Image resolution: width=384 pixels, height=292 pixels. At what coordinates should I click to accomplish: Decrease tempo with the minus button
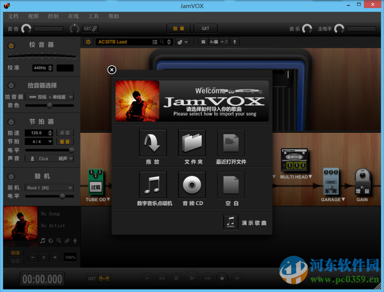coord(33,257)
